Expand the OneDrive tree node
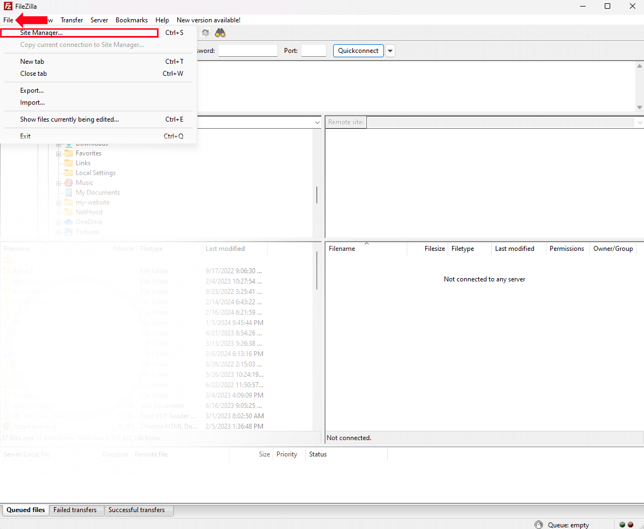This screenshot has width=644, height=529. 59,223
